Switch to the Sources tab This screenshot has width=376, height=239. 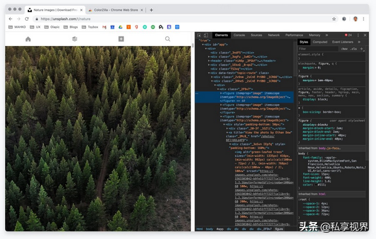click(x=256, y=35)
